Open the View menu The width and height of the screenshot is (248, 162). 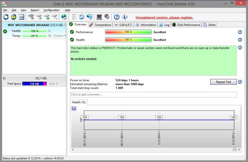pos(24,10)
